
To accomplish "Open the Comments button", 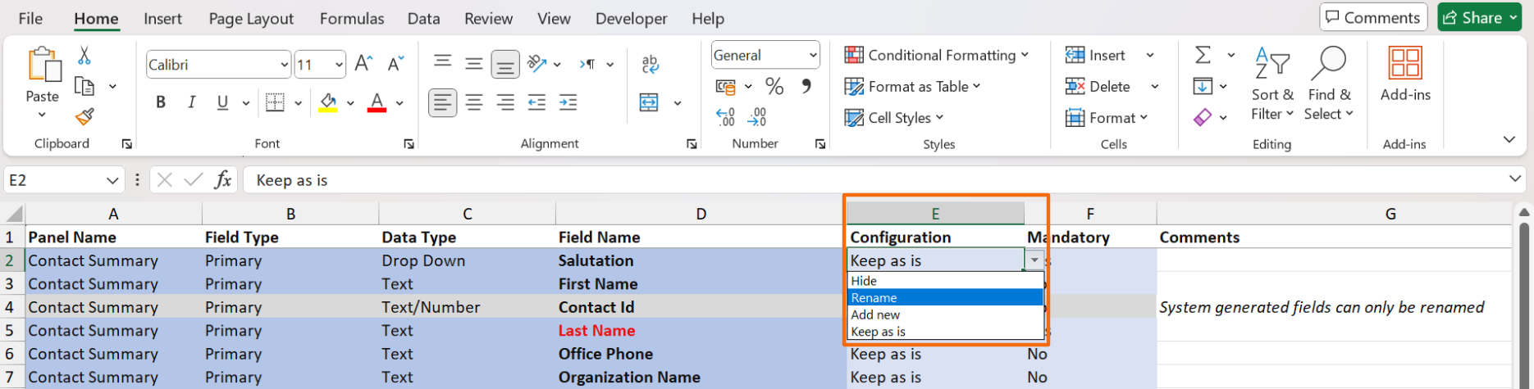I will pos(1373,17).
